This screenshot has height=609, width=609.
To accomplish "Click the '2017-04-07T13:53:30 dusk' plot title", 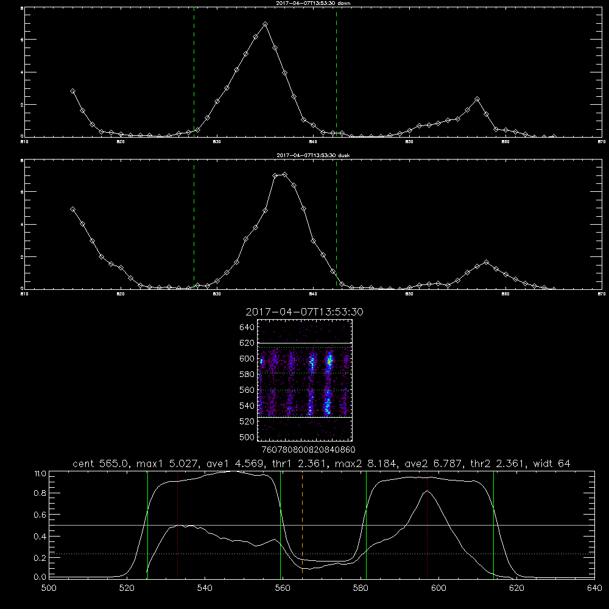I will 314,155.
